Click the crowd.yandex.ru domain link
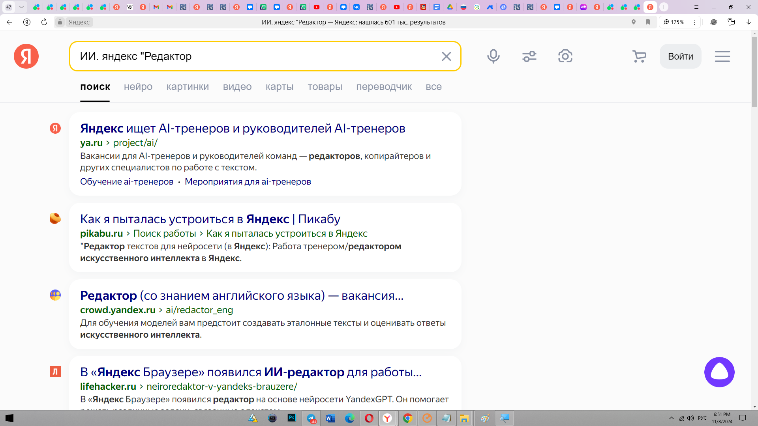The height and width of the screenshot is (426, 758). [118, 310]
